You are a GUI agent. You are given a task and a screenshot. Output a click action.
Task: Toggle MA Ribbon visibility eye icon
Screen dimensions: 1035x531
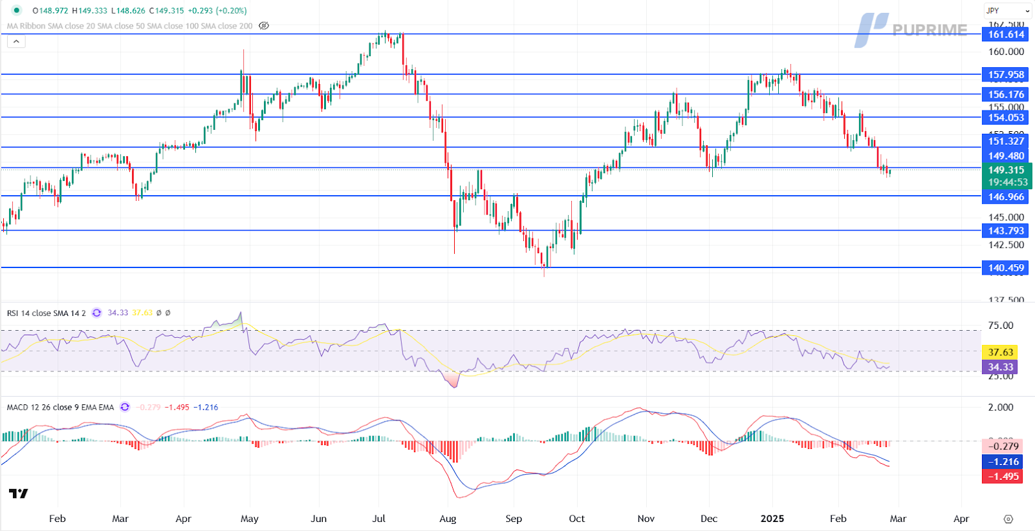[x=264, y=26]
